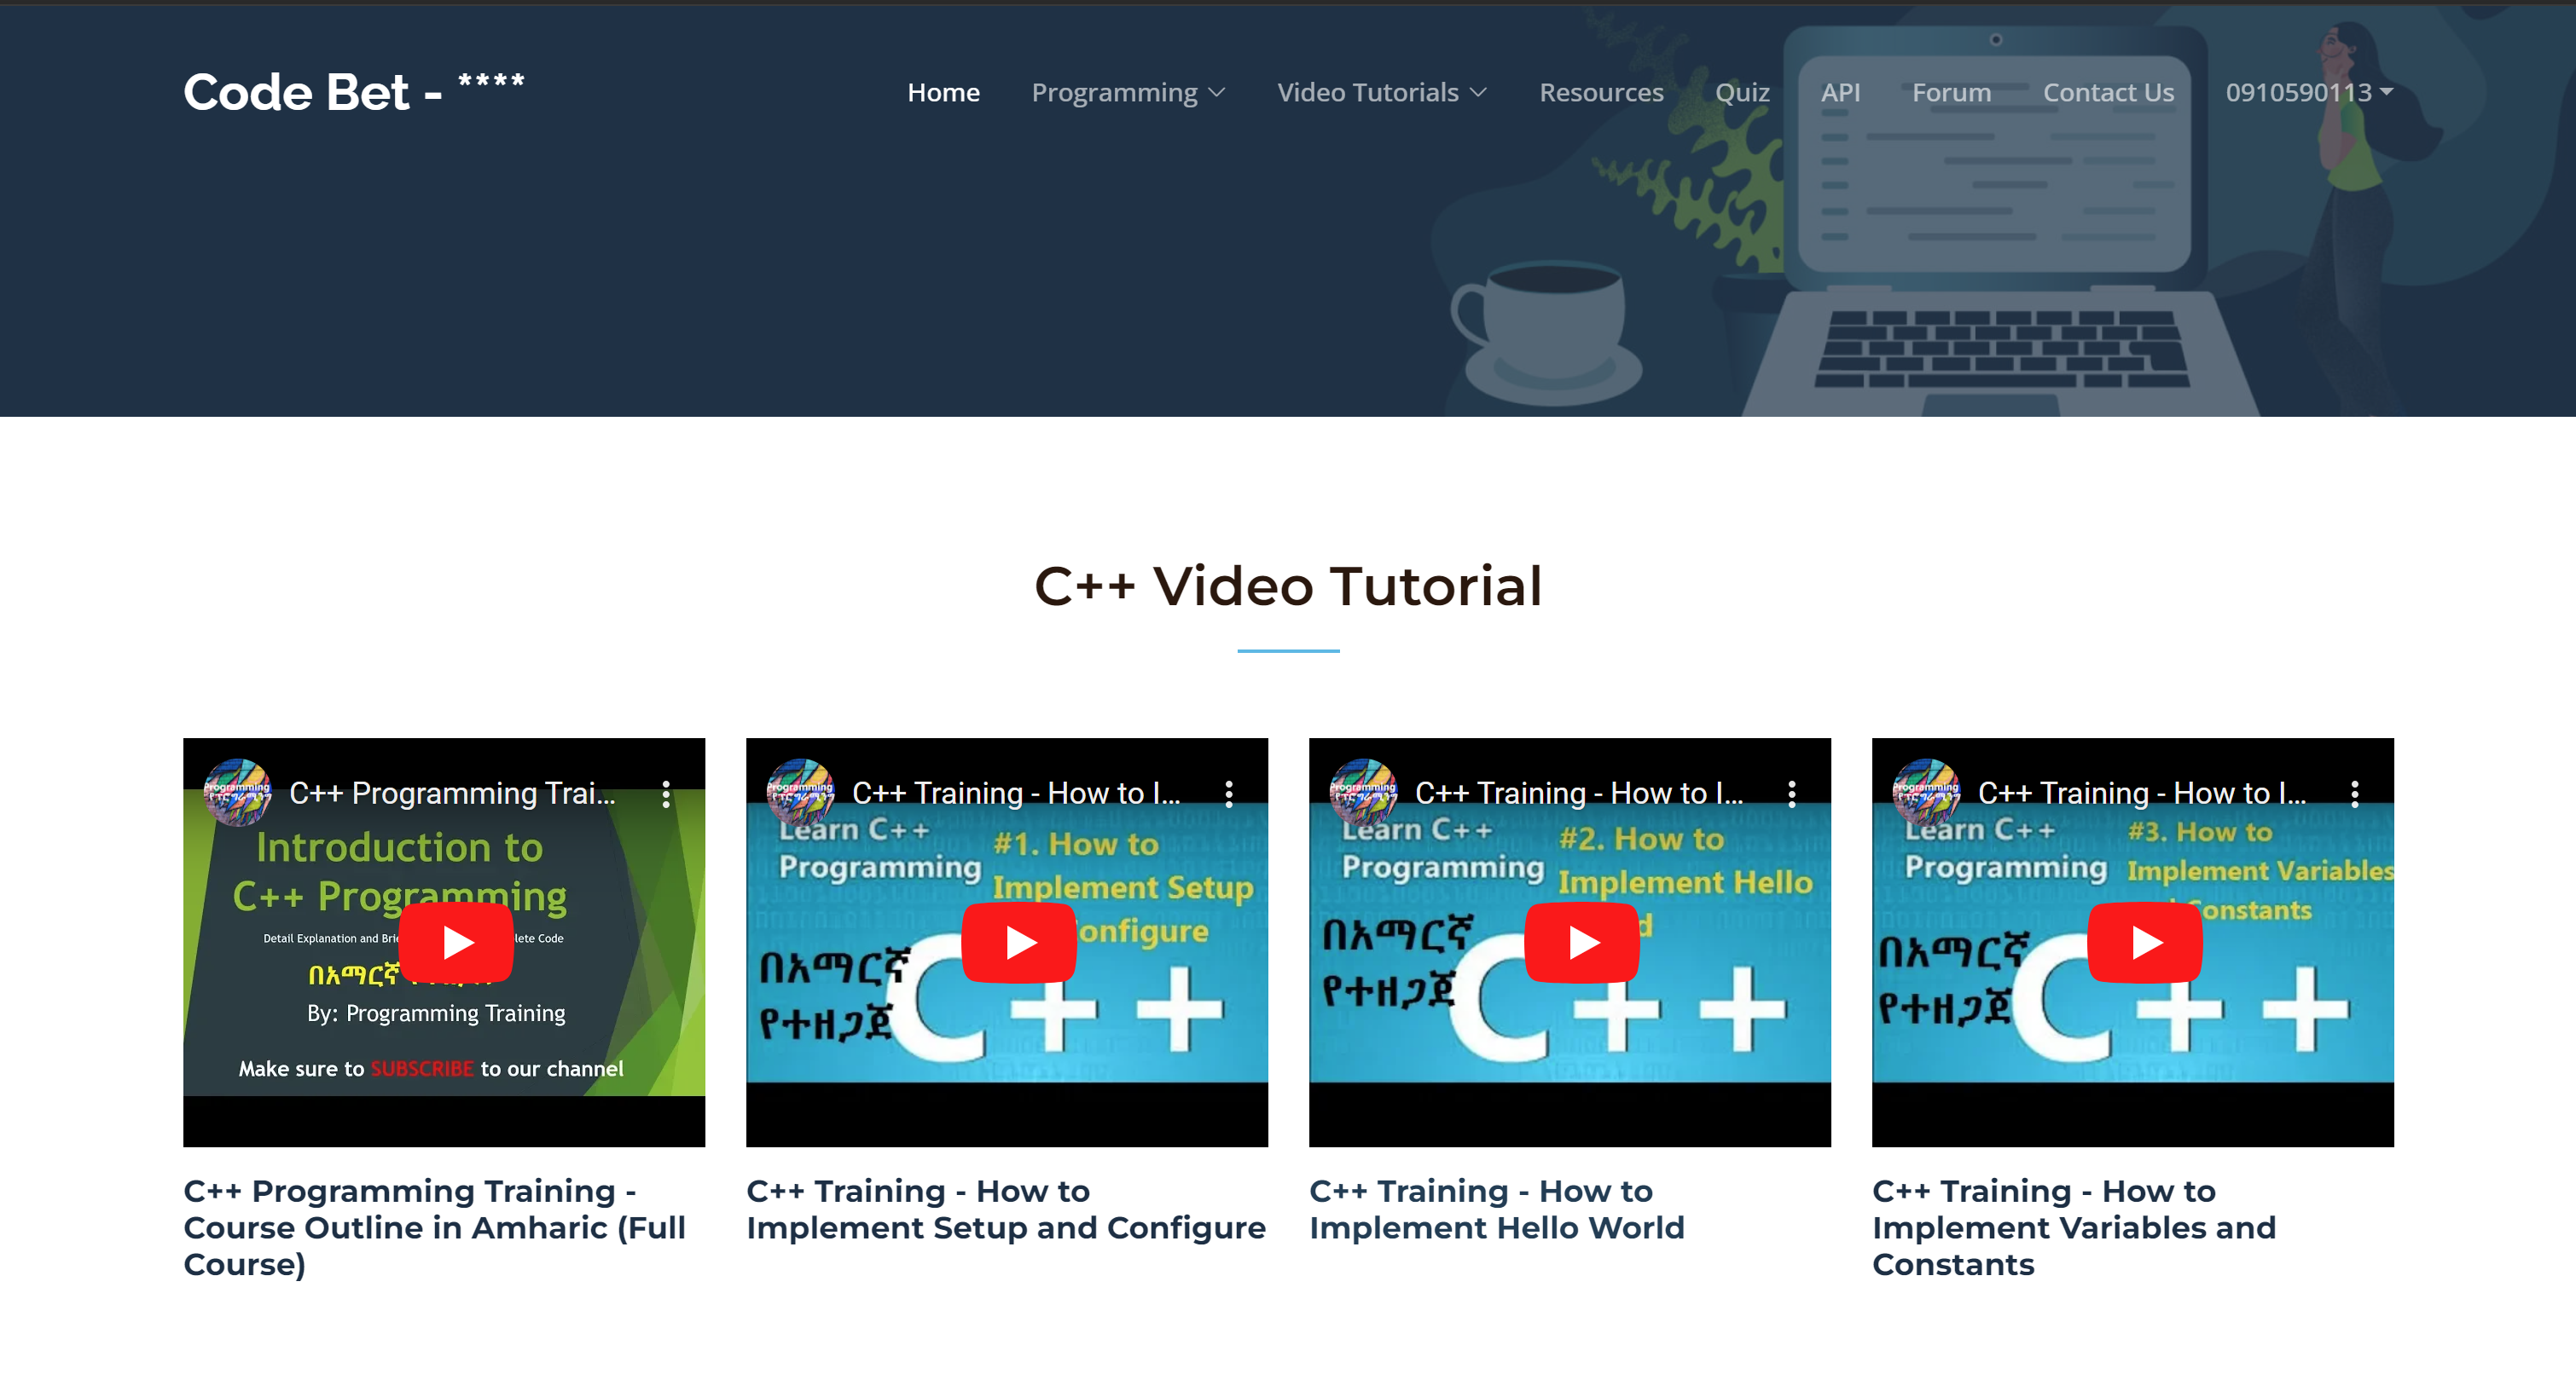The height and width of the screenshot is (1374, 2576).
Task: Open more options on second video
Action: tap(1229, 794)
